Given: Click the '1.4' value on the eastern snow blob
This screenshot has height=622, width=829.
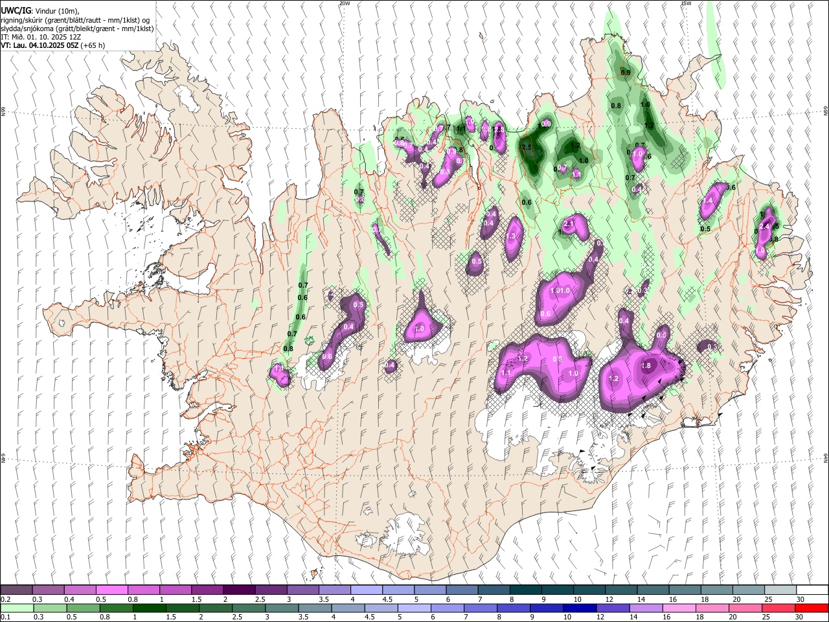Looking at the screenshot, I should click(707, 201).
